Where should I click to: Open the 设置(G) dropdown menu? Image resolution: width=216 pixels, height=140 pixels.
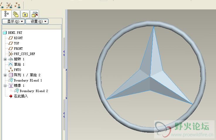point(37,21)
